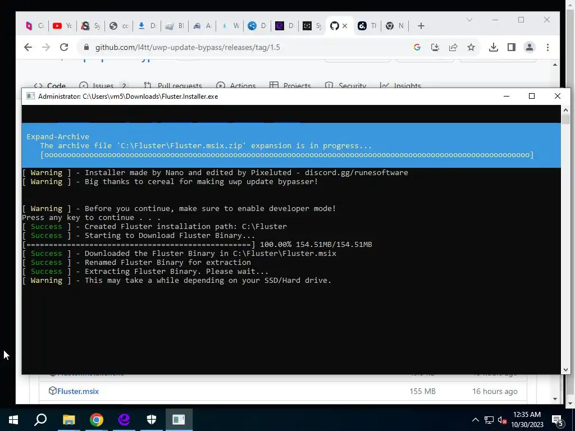Go back to previous page in Chrome
This screenshot has width=575, height=431.
pos(28,47)
